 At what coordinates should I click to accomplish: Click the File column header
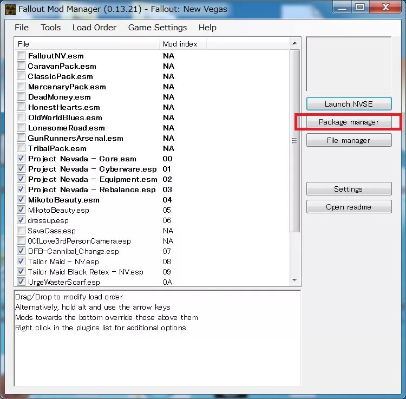(x=87, y=44)
